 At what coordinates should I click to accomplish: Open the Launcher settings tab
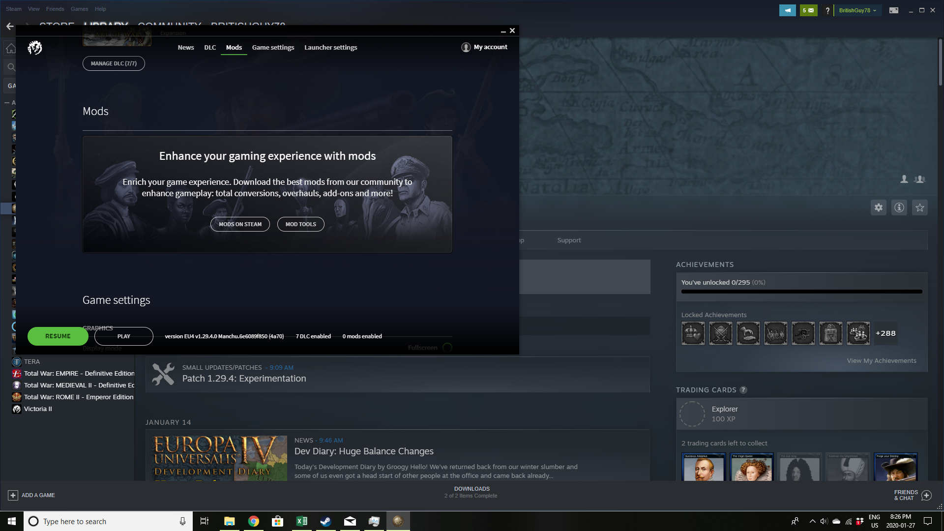pos(330,47)
